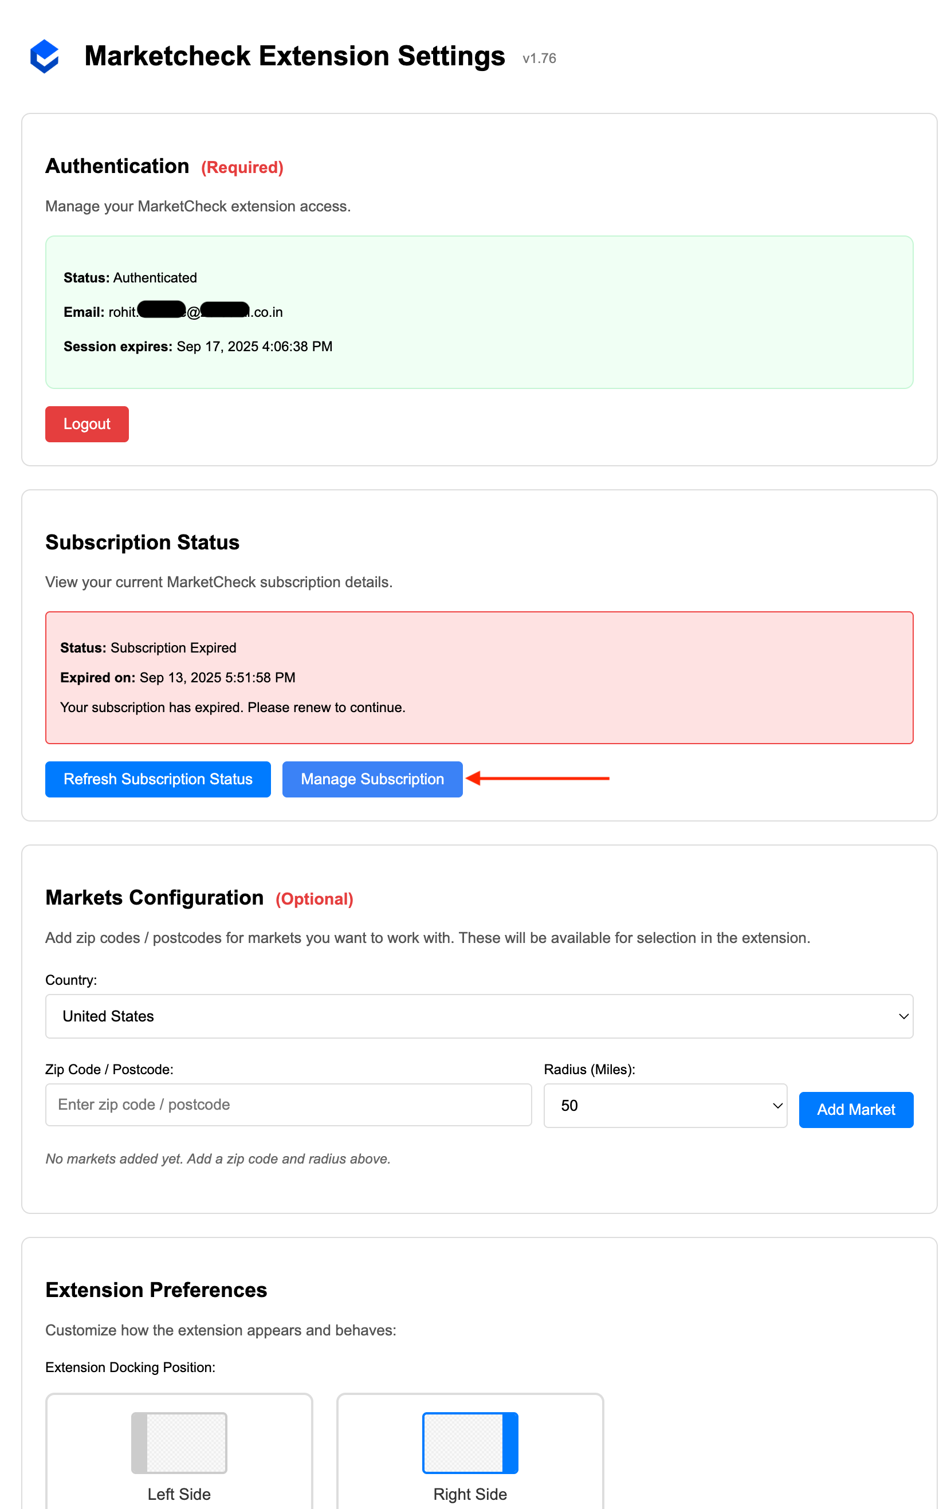Choose the "Left Side" docking label
951x1509 pixels.
[x=179, y=1494]
